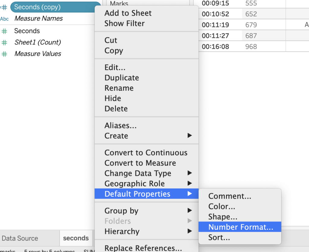Image resolution: width=309 pixels, height=252 pixels.
Task: Click the number icon beside Sheet1 (Count)
Action: 4,42
